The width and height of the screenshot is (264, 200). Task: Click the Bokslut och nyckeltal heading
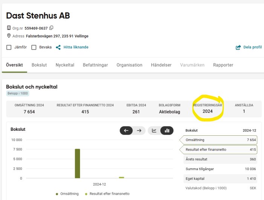click(32, 87)
